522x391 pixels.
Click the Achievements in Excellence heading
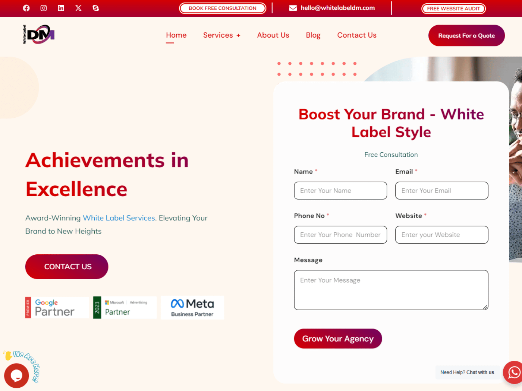pos(107,175)
